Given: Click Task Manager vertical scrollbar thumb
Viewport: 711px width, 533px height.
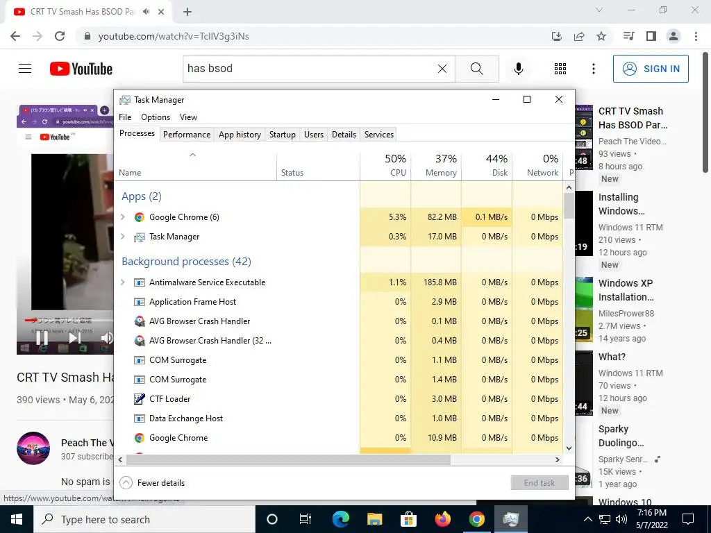Looking at the screenshot, I should pos(569,205).
